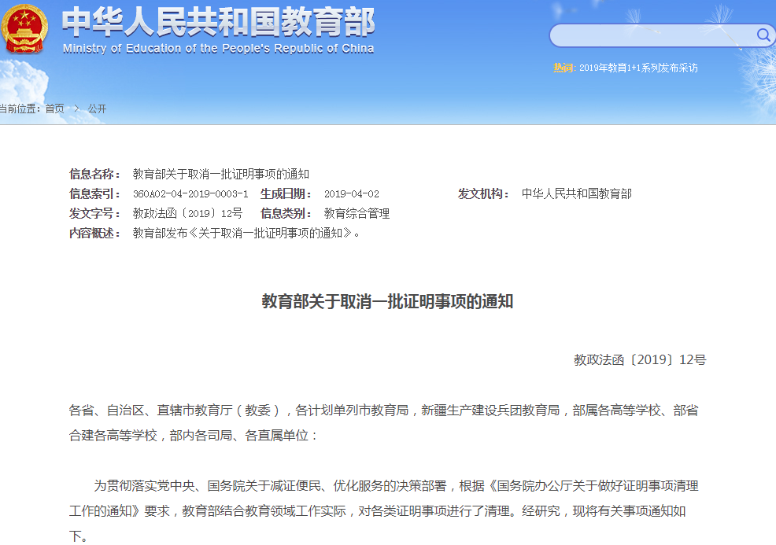
Task: Click the issuing agency value 中华人民共和国教育部
Action: point(577,194)
